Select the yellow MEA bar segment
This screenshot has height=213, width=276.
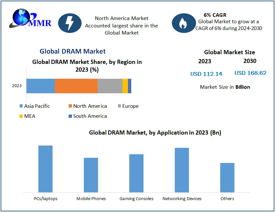point(125,86)
